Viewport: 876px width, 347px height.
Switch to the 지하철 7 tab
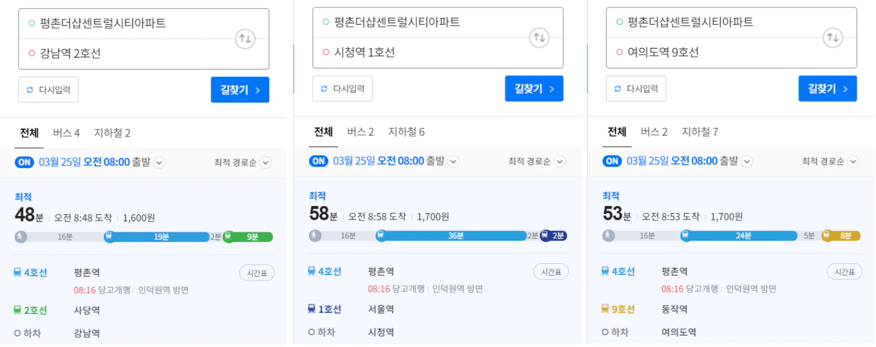coord(700,132)
